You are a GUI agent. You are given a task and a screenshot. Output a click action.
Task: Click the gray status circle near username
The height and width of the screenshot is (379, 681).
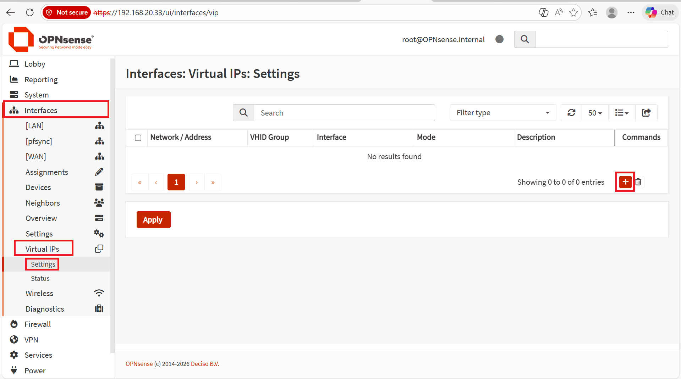(x=499, y=39)
